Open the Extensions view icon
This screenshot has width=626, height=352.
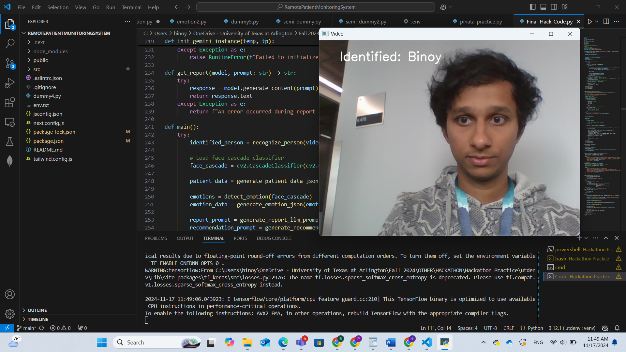coord(10,102)
